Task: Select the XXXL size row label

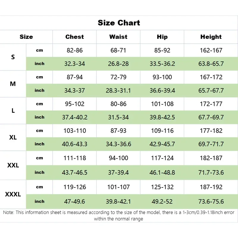Action: point(13,194)
